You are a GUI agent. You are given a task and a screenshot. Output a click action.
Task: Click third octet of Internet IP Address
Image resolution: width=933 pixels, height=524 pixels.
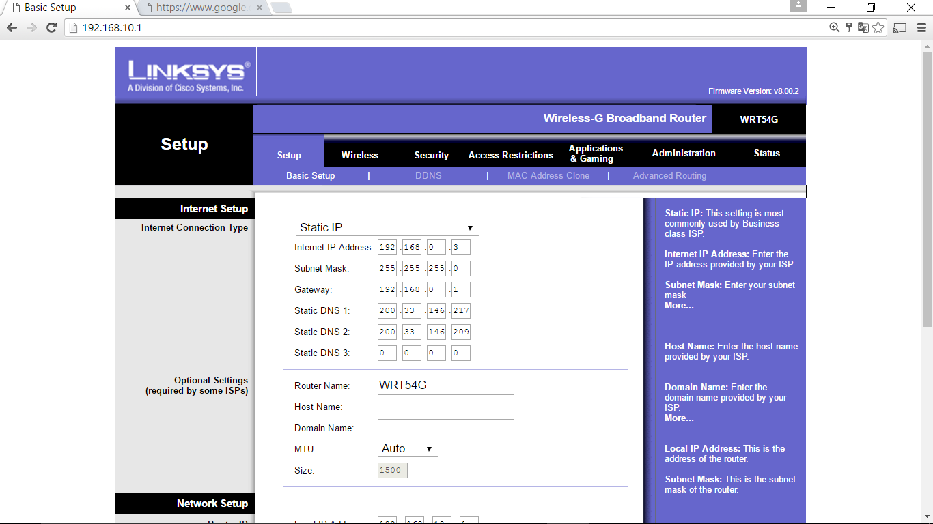pos(436,247)
